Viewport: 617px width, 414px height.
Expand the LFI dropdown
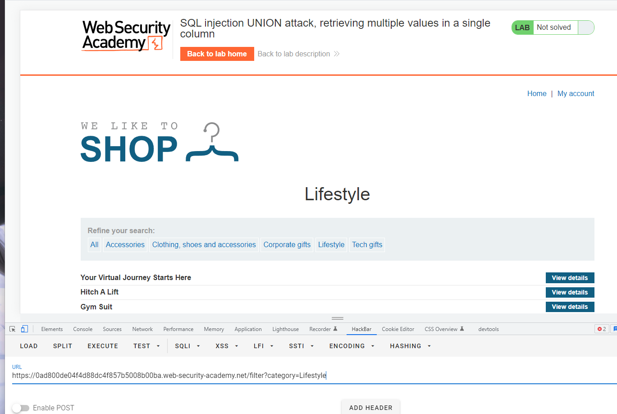pyautogui.click(x=264, y=346)
